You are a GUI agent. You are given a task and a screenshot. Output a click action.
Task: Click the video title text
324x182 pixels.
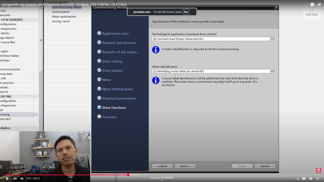pyautogui.click(x=64, y=4)
